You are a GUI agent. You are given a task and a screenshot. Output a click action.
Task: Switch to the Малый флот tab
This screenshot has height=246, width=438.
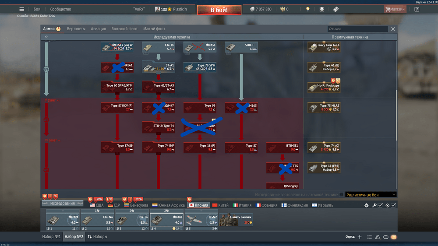coord(154,29)
